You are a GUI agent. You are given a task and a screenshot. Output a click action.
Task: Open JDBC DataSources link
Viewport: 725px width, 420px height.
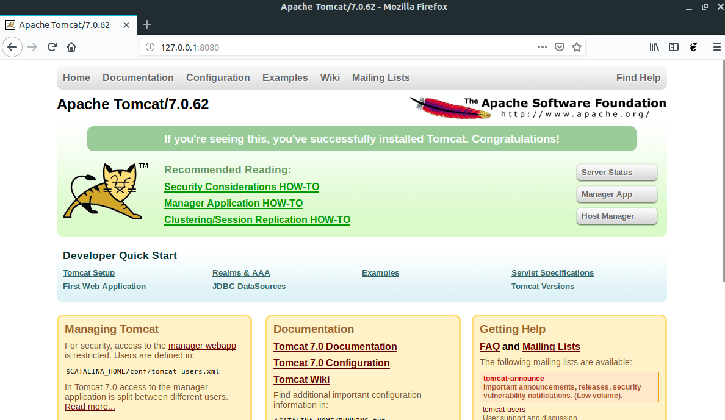click(x=249, y=287)
